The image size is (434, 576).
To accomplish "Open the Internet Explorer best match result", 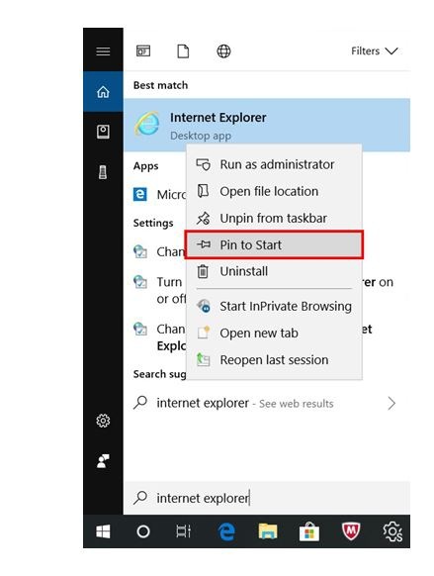I will tap(267, 126).
